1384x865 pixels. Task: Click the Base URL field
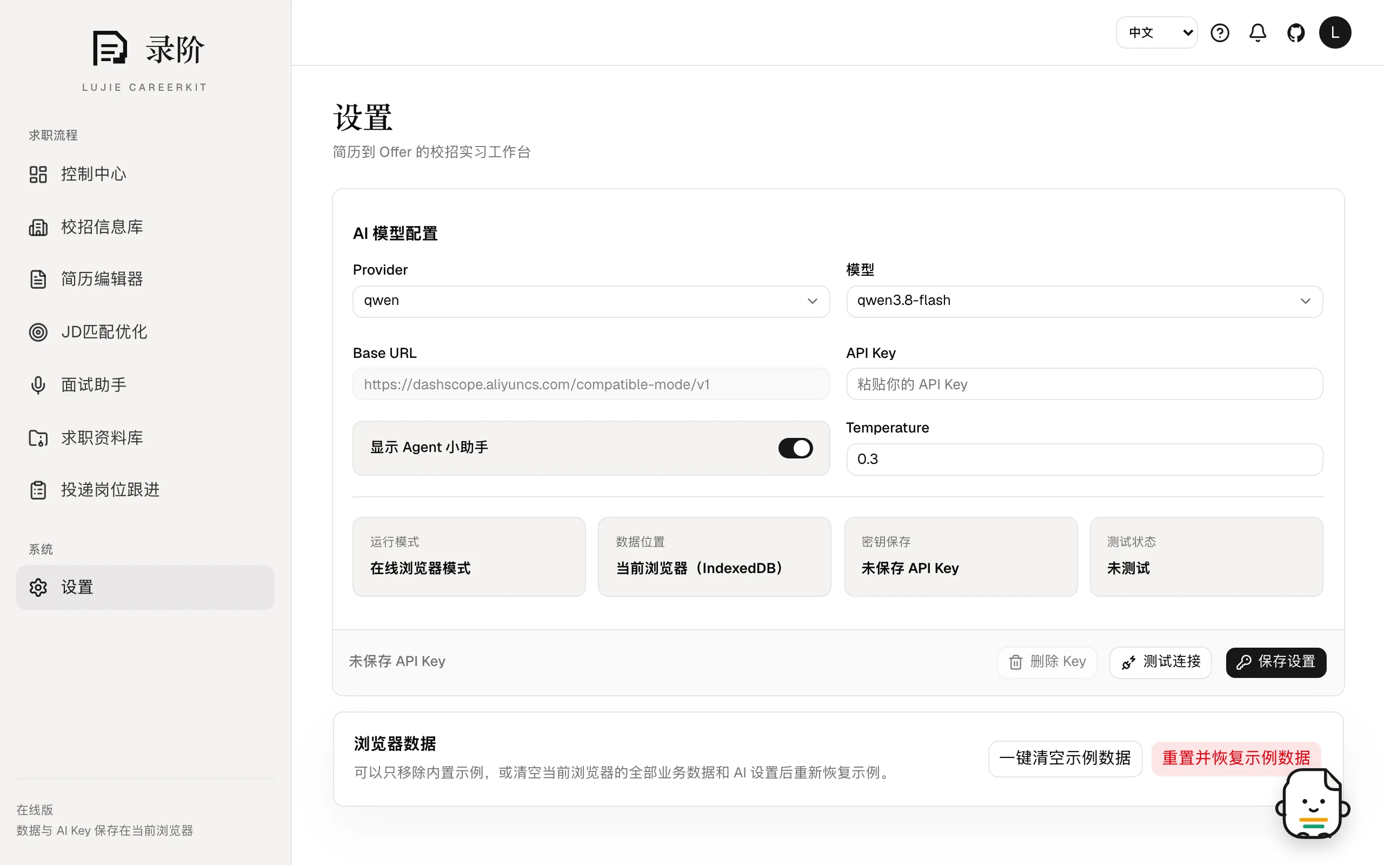click(x=591, y=384)
